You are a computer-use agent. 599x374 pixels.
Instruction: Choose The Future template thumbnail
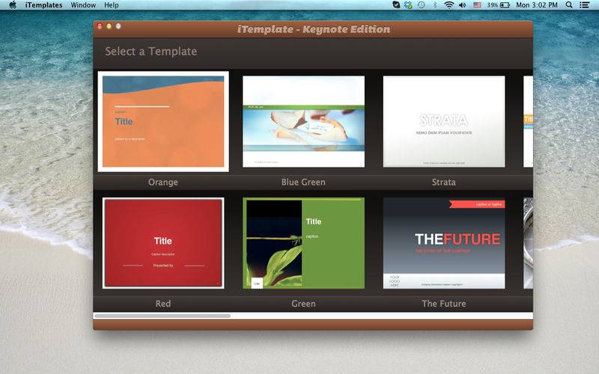(x=444, y=243)
